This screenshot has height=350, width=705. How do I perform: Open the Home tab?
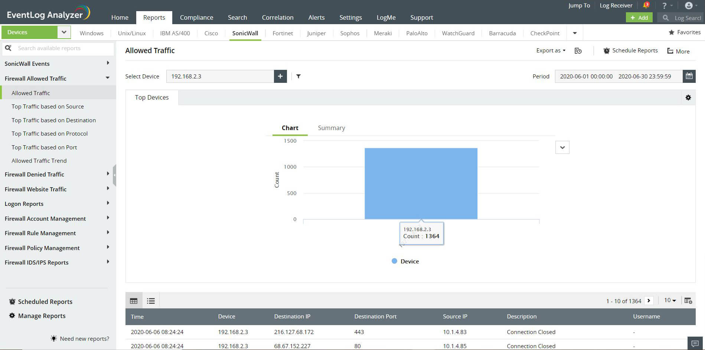[x=120, y=17]
